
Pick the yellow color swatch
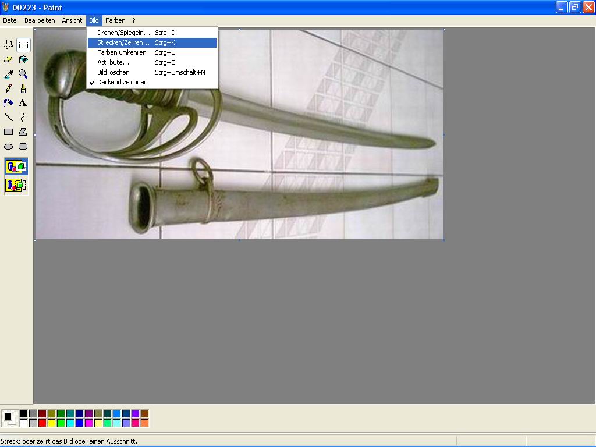51,423
